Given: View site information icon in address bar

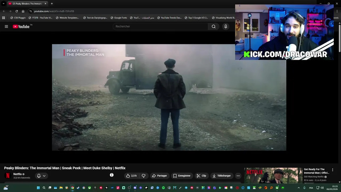Looking at the screenshot, I should [31, 11].
